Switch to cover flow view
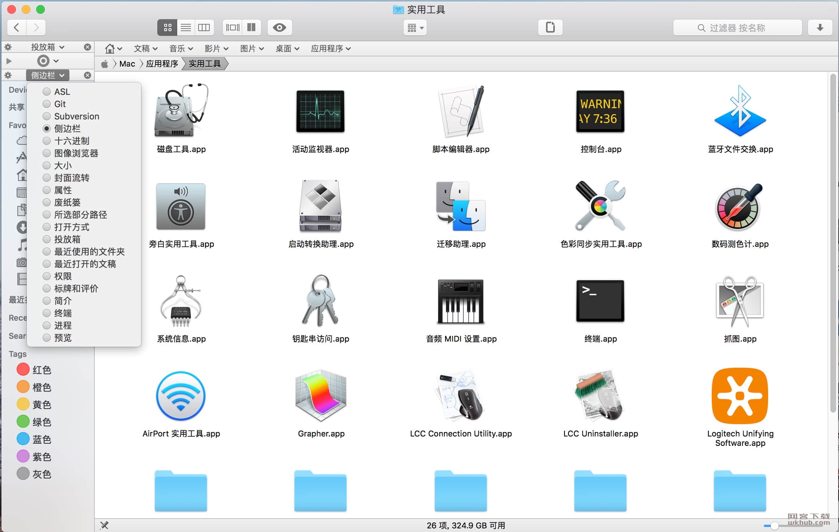This screenshot has width=839, height=532. (x=233, y=28)
